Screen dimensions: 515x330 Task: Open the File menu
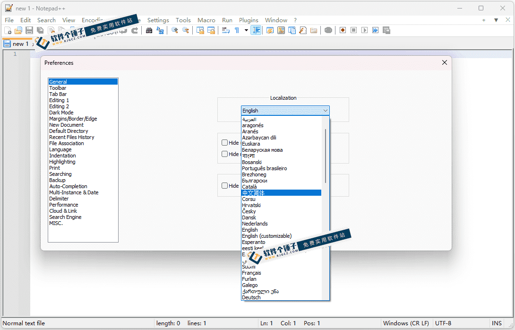tap(9, 20)
